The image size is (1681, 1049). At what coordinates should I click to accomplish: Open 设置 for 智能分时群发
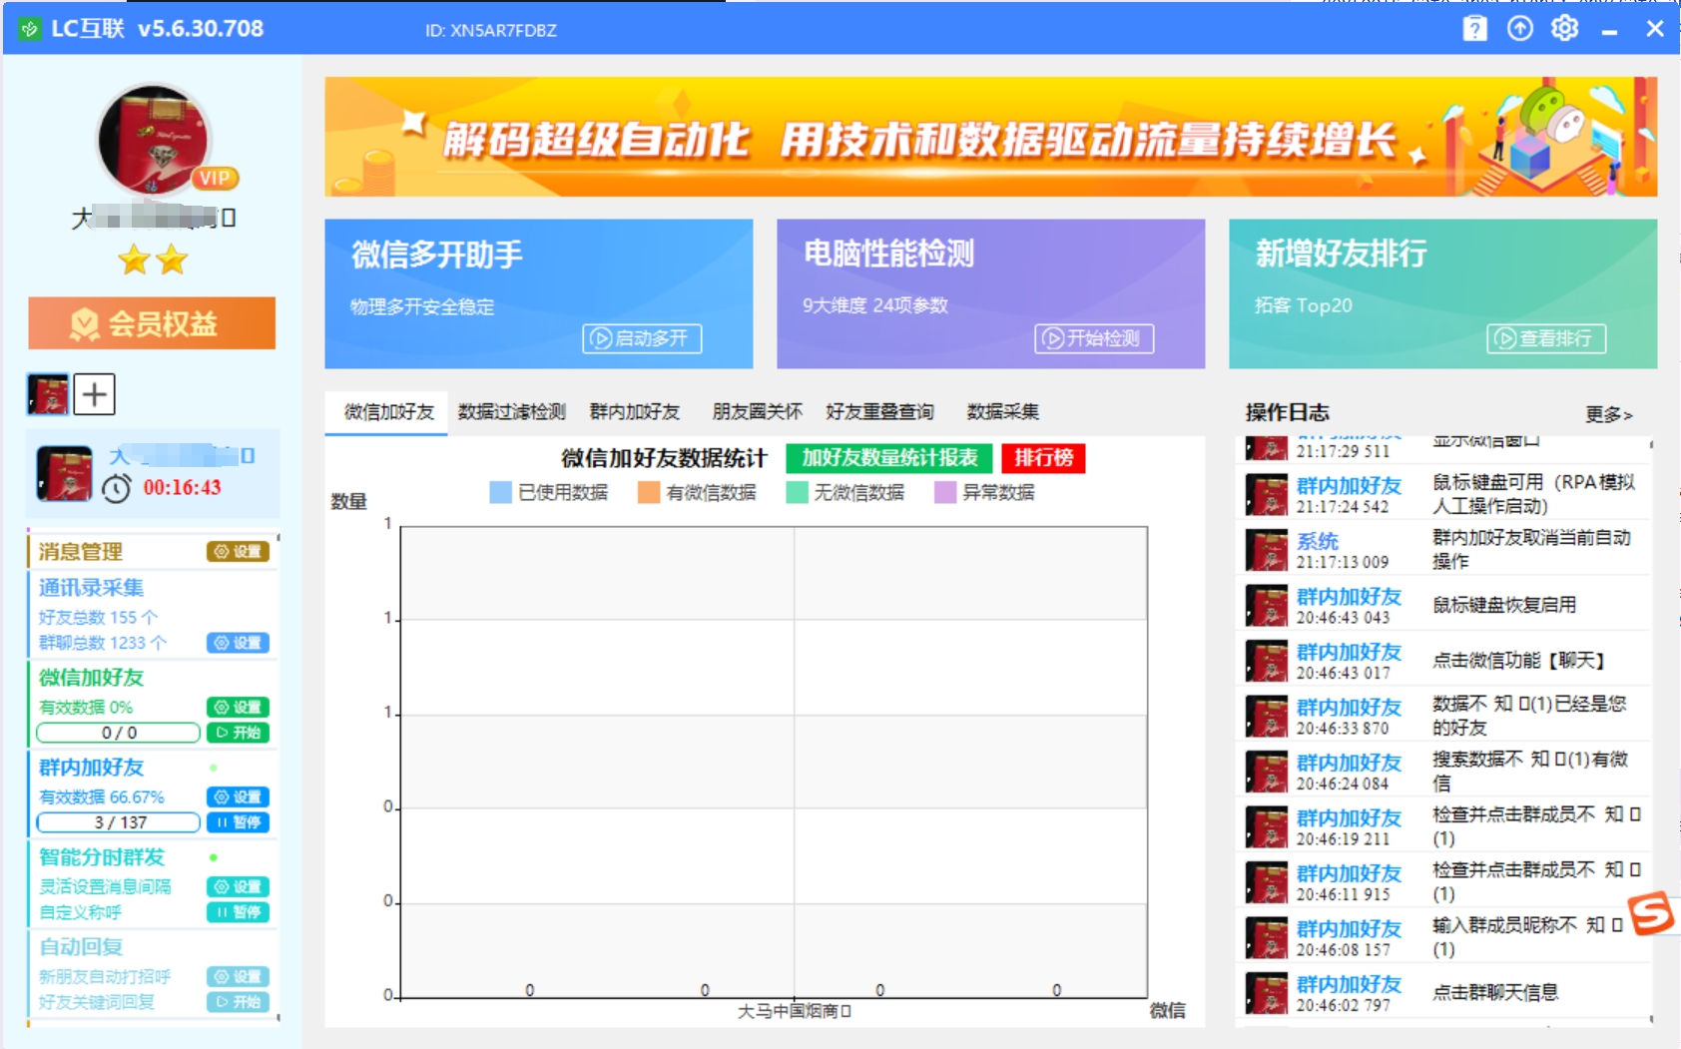[238, 887]
